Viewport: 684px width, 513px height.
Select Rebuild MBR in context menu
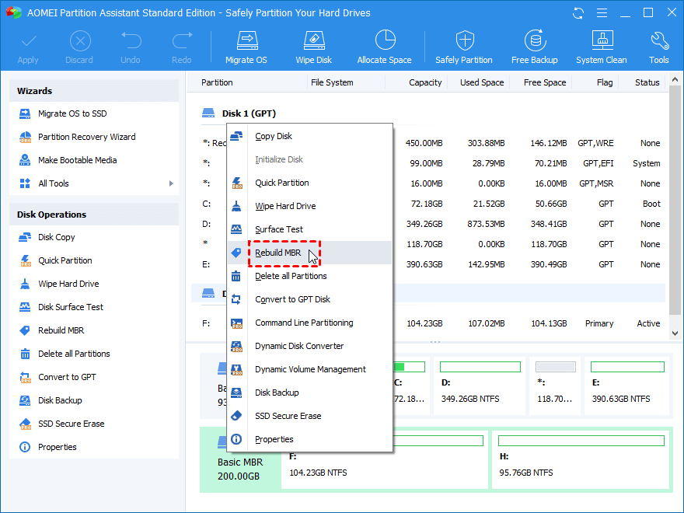278,253
